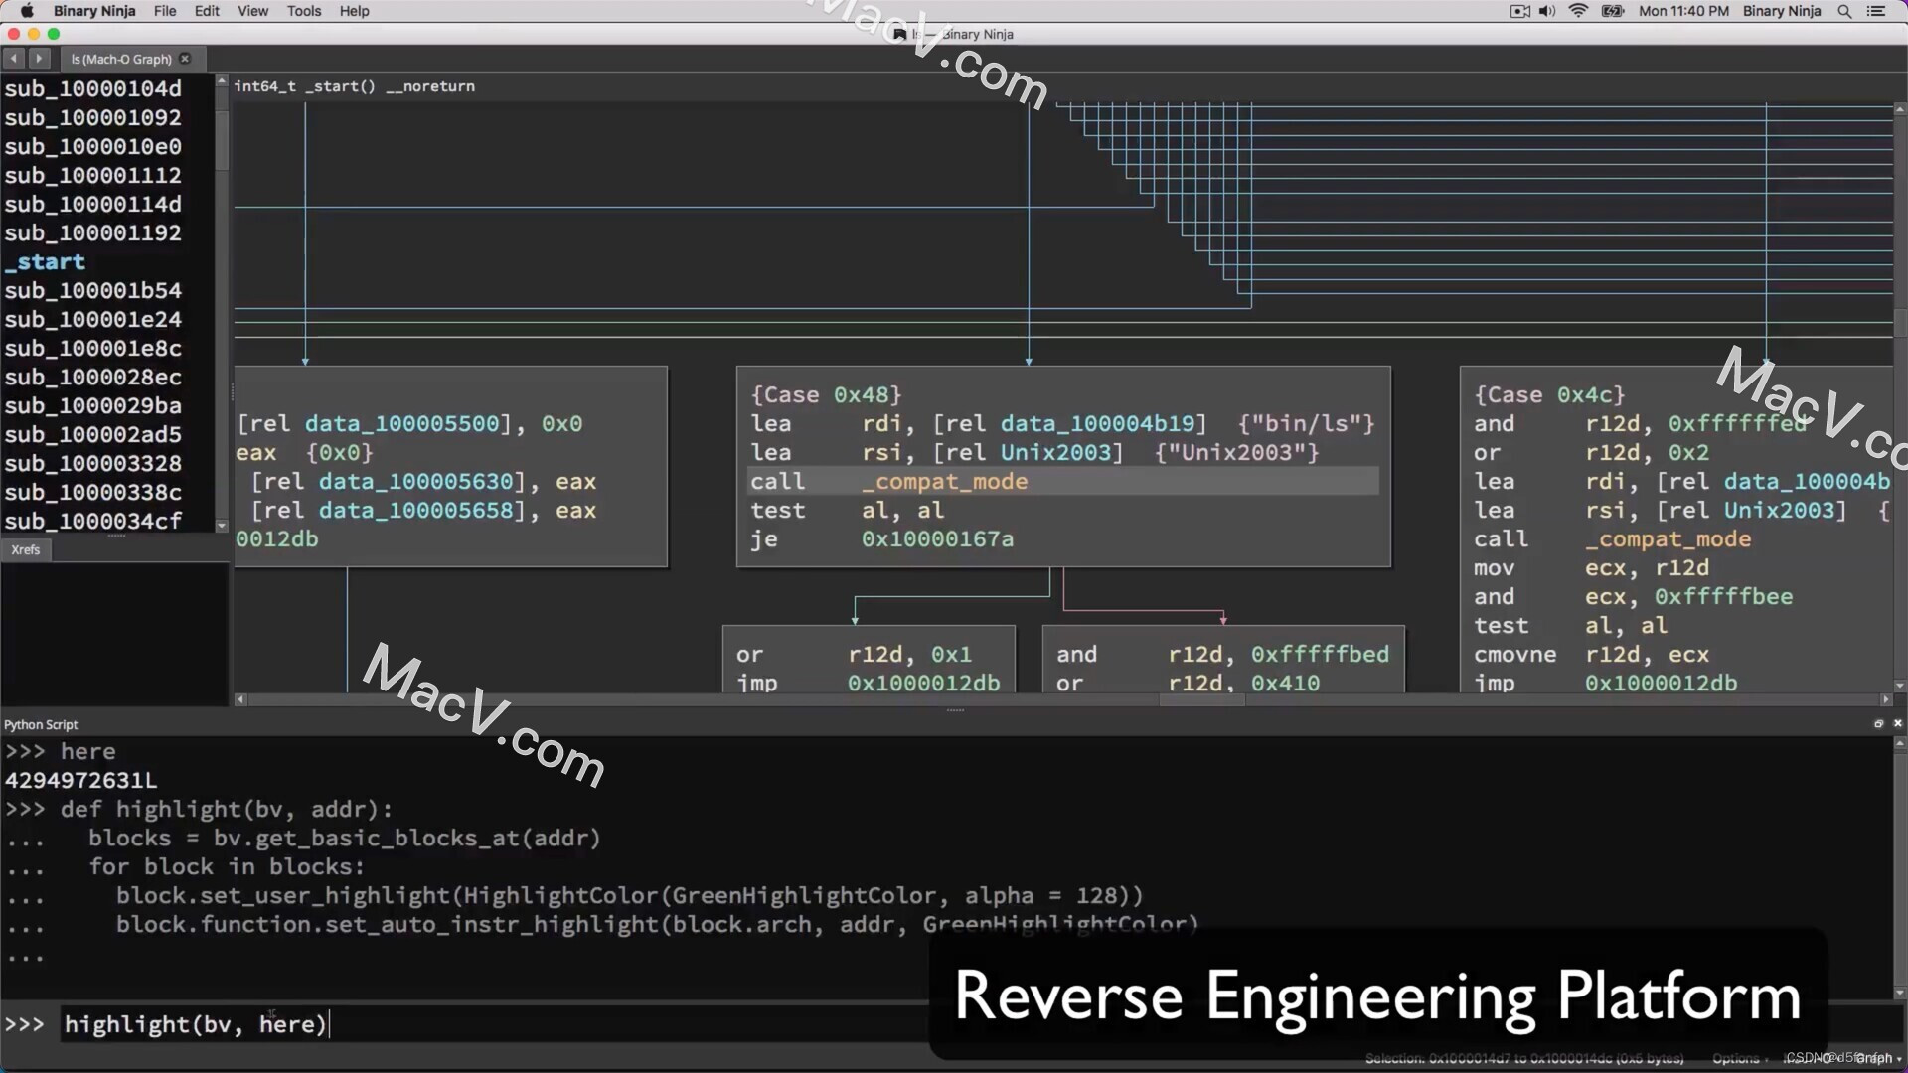The height and width of the screenshot is (1073, 1908).
Task: Navigate forward using the right arrow icon
Action: pyautogui.click(x=39, y=59)
